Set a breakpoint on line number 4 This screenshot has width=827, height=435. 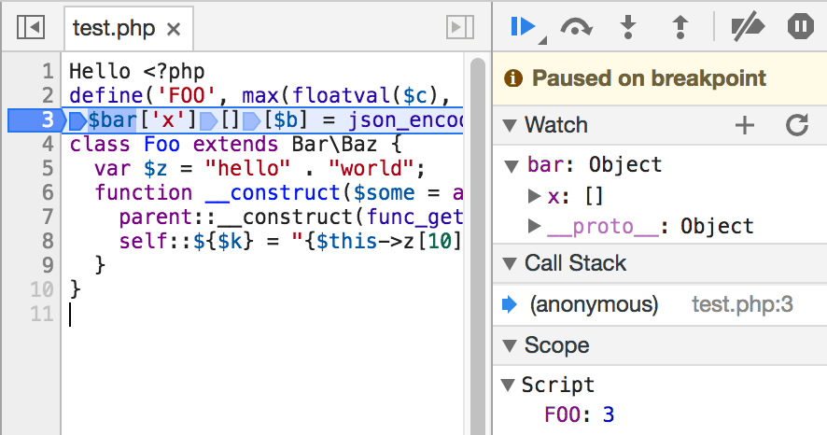(48, 144)
